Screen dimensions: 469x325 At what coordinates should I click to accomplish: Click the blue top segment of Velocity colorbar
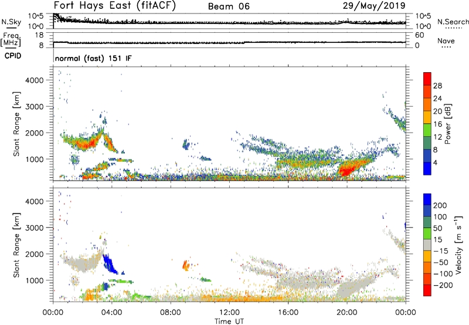pos(427,199)
